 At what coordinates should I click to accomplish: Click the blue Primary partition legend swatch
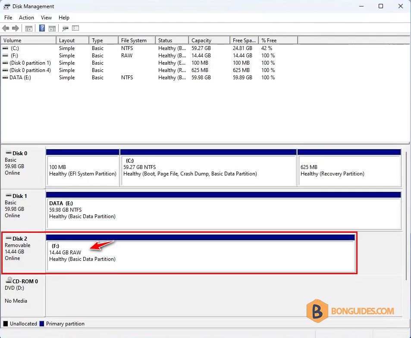point(42,324)
